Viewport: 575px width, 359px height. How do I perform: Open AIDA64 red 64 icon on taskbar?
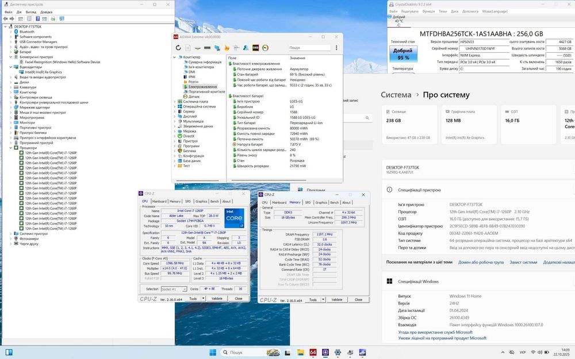[x=313, y=352]
